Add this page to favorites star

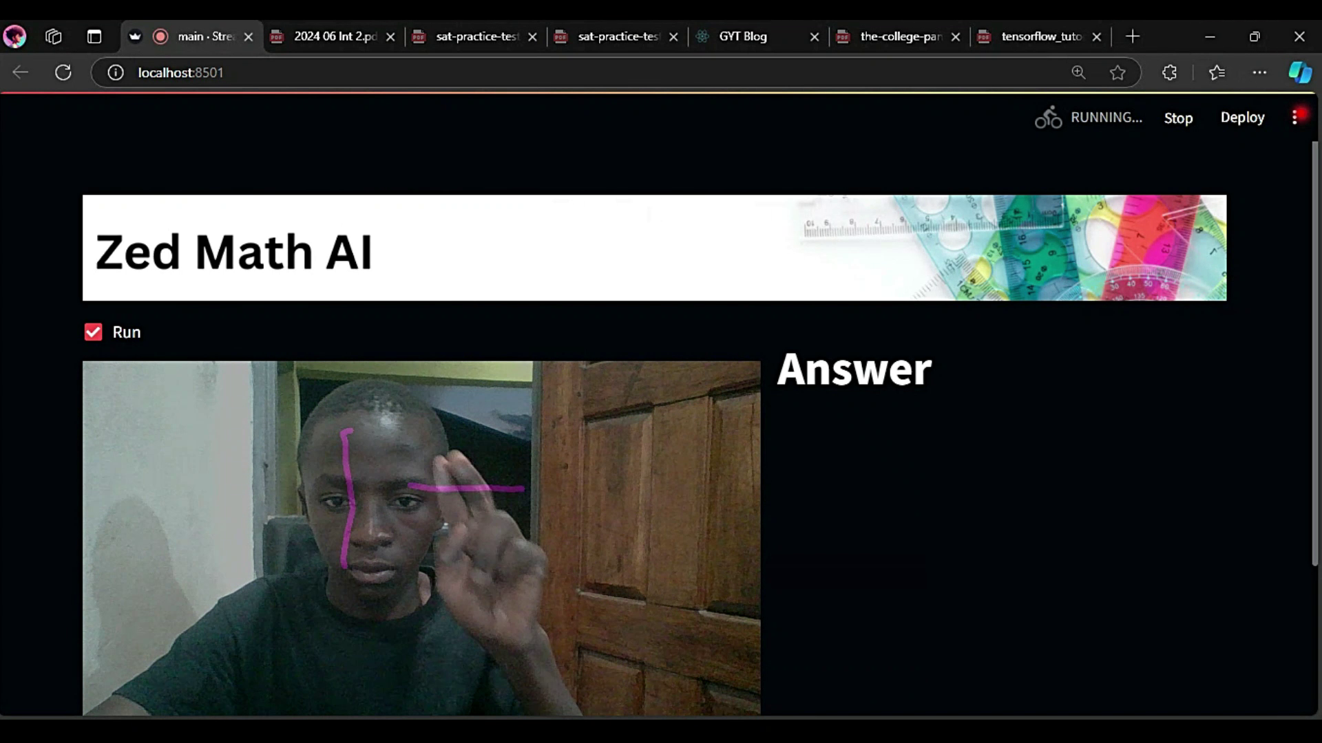[1118, 72]
